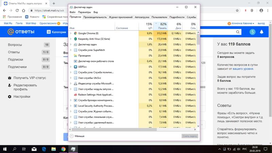Open Редактировать профиль link
The image size is (272, 153).
pyautogui.click(x=25, y=87)
